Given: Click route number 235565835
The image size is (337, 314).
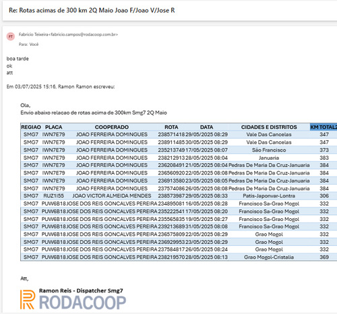Looking at the screenshot, I should [x=171, y=219].
